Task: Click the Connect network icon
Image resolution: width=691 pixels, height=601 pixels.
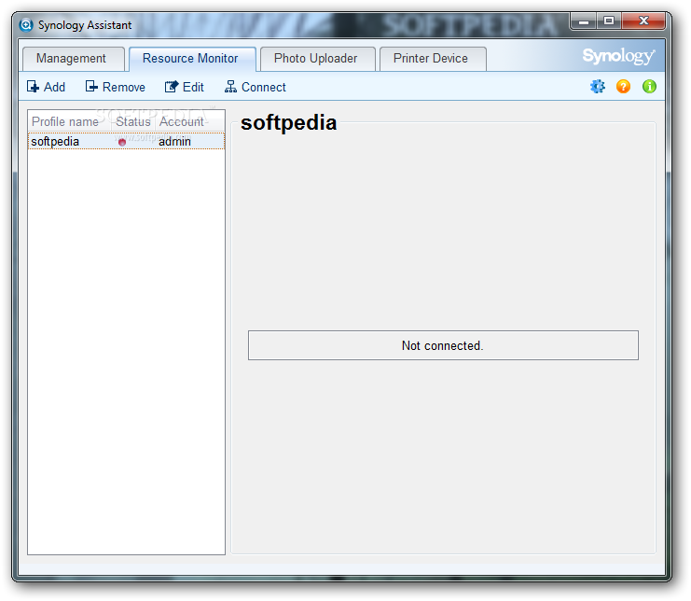Action: click(x=230, y=87)
